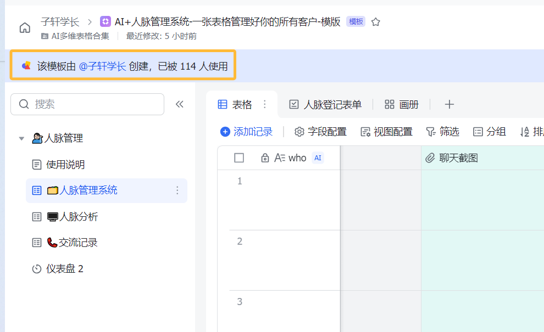
Task: Click the 添加记录 button
Action: tap(247, 132)
